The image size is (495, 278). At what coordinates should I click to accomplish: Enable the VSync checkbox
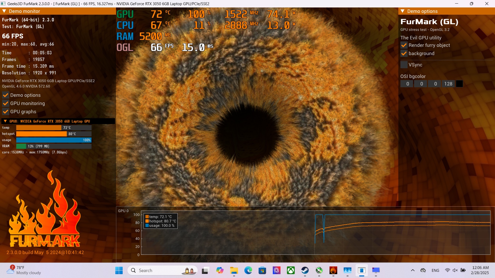tap(404, 65)
